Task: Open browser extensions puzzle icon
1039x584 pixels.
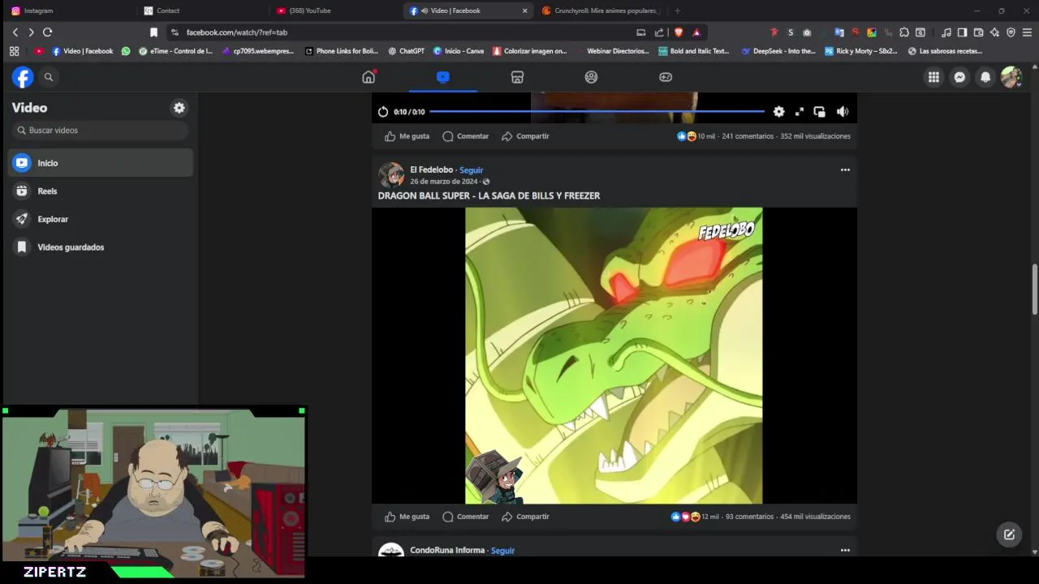Action: pyautogui.click(x=904, y=32)
